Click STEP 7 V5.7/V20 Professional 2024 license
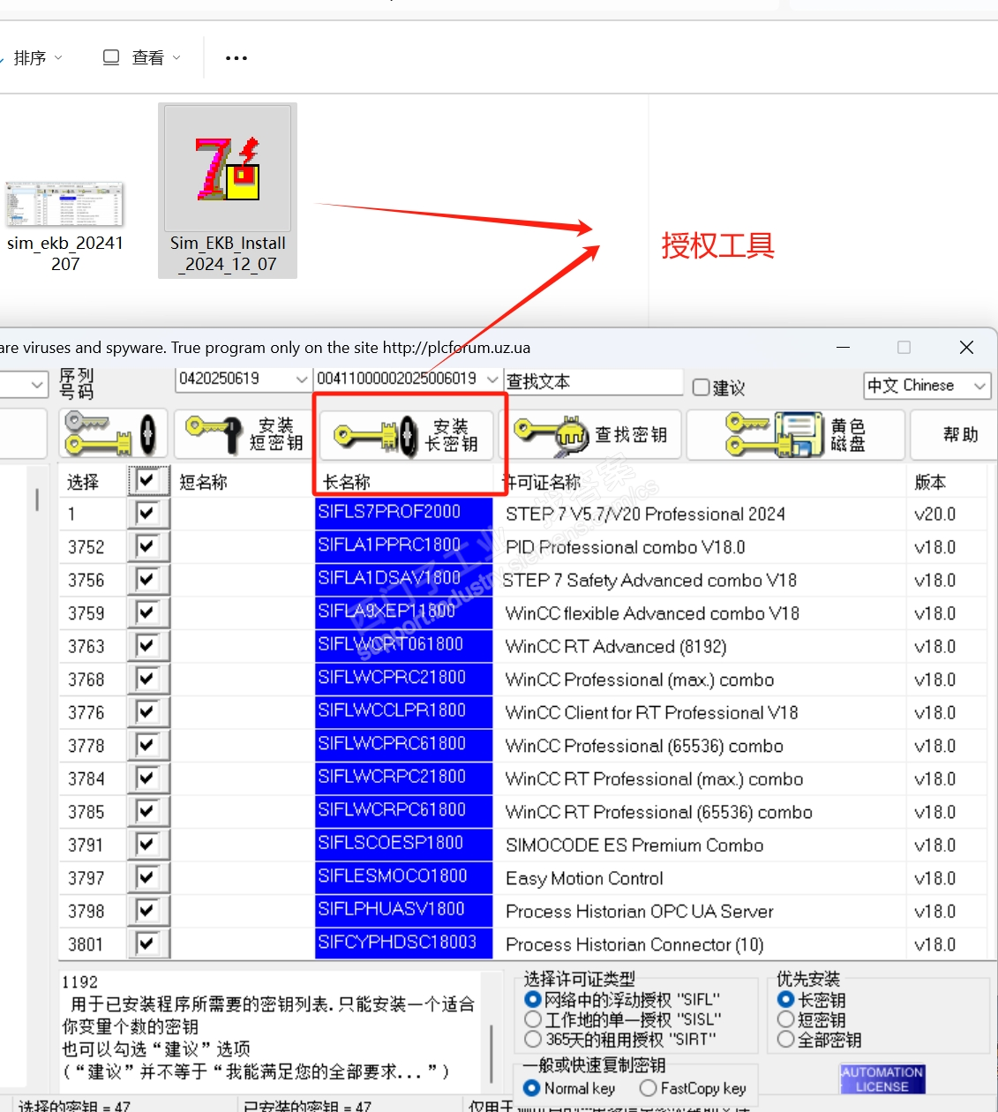This screenshot has height=1112, width=998. click(645, 514)
